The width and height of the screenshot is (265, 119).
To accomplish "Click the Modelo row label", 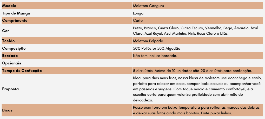I will pos(9,6).
